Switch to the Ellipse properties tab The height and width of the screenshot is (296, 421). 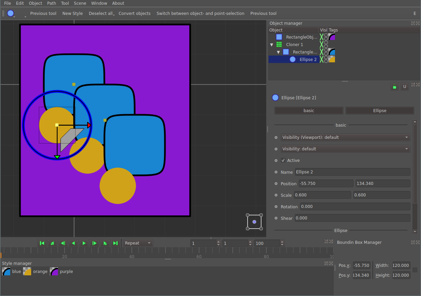[379, 110]
